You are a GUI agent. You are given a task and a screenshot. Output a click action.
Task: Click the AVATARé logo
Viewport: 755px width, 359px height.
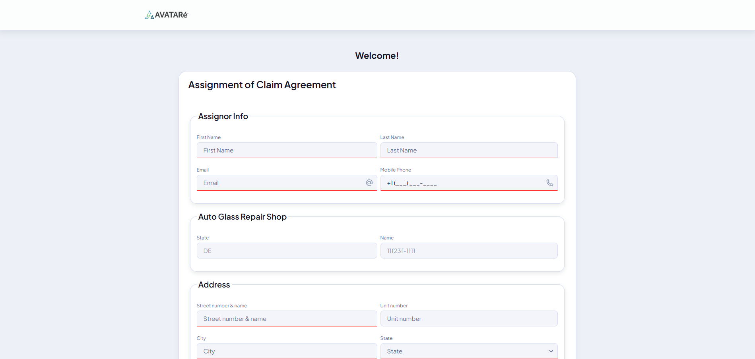pyautogui.click(x=166, y=15)
